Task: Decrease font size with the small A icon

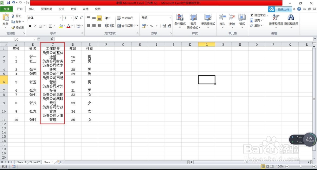Action: tap(81, 18)
